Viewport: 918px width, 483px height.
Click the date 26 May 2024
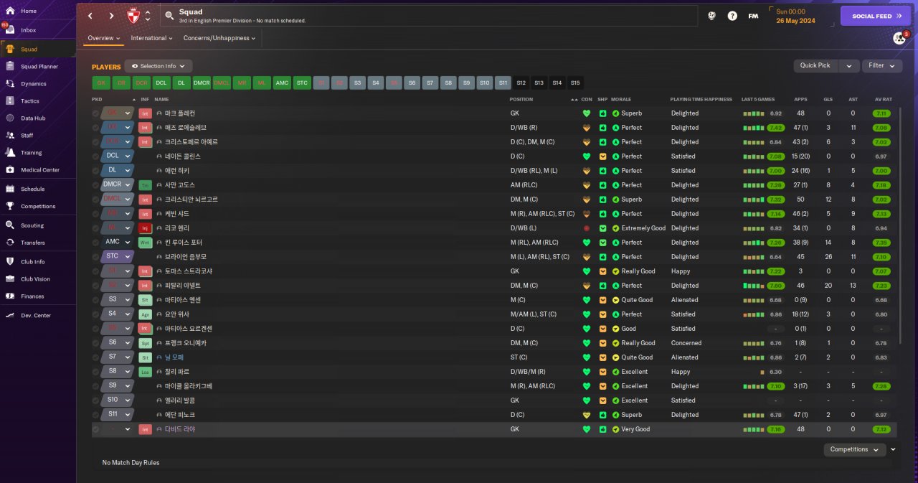796,20
